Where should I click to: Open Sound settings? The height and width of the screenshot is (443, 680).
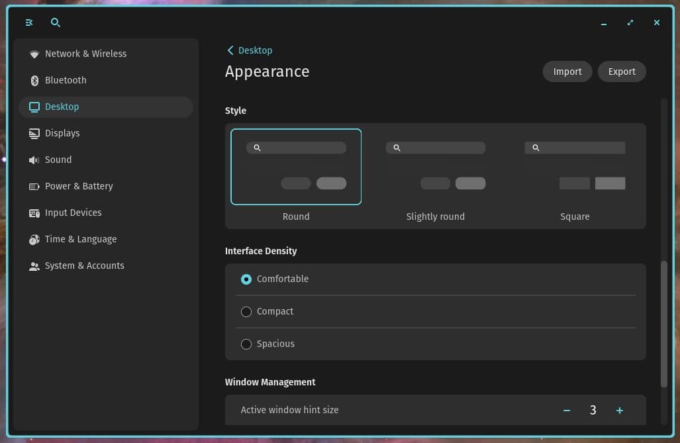click(58, 160)
